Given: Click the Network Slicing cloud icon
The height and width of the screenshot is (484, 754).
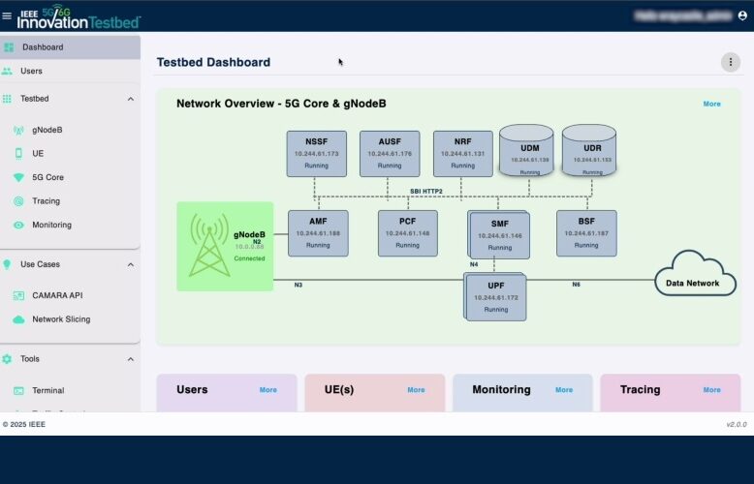Looking at the screenshot, I should [x=18, y=319].
